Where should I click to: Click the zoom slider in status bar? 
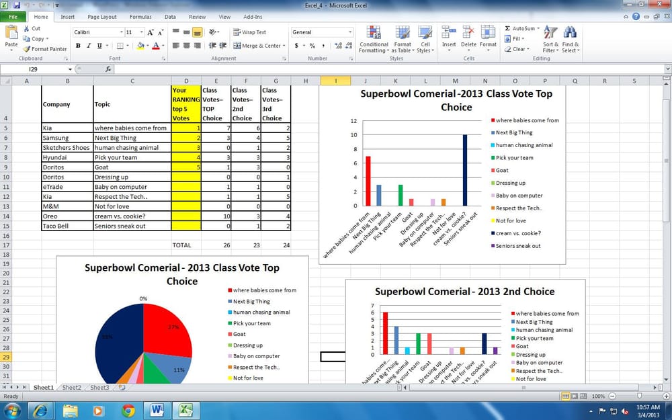[x=639, y=396]
